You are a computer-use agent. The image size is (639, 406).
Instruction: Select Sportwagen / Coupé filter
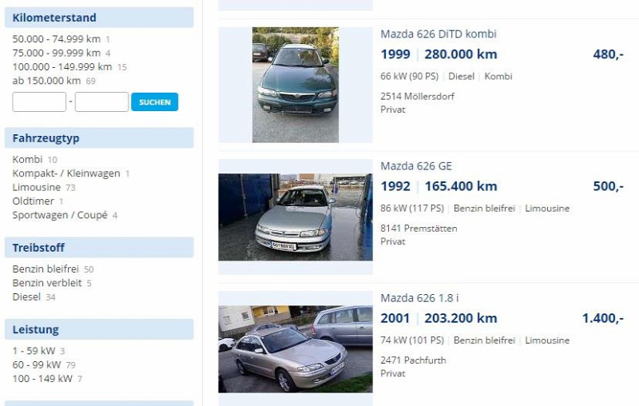[x=60, y=215]
